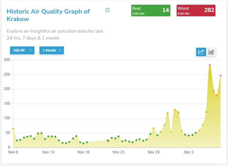Open the AQI-IN dropdown
Viewport: 228px width, 166px height.
(22, 50)
